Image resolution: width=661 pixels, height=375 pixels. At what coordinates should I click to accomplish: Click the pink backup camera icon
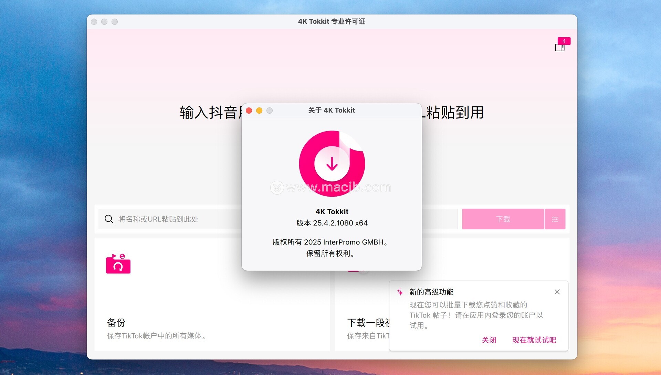118,264
